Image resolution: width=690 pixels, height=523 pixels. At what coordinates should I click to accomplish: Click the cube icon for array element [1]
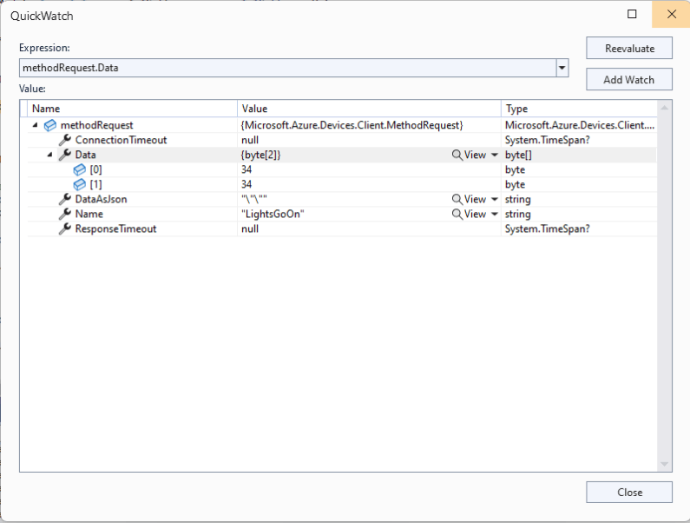pyautogui.click(x=80, y=184)
